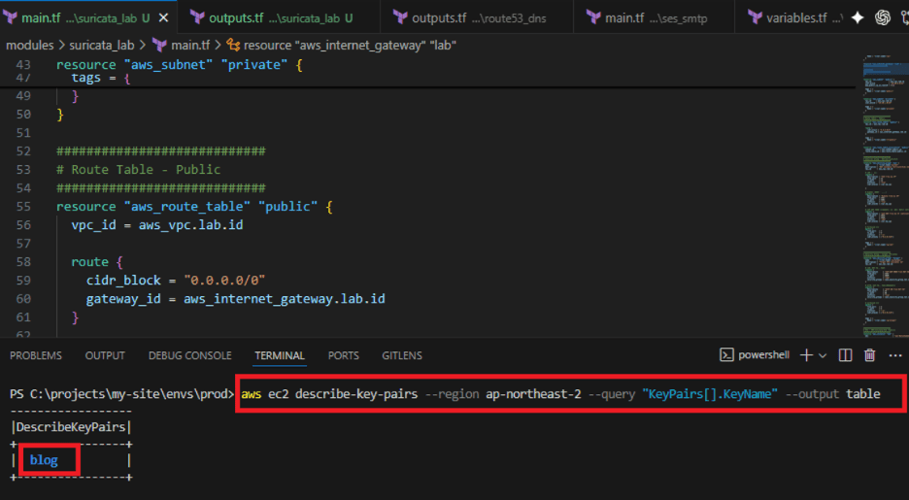
Task: Open the PORTS panel tab
Action: click(343, 355)
